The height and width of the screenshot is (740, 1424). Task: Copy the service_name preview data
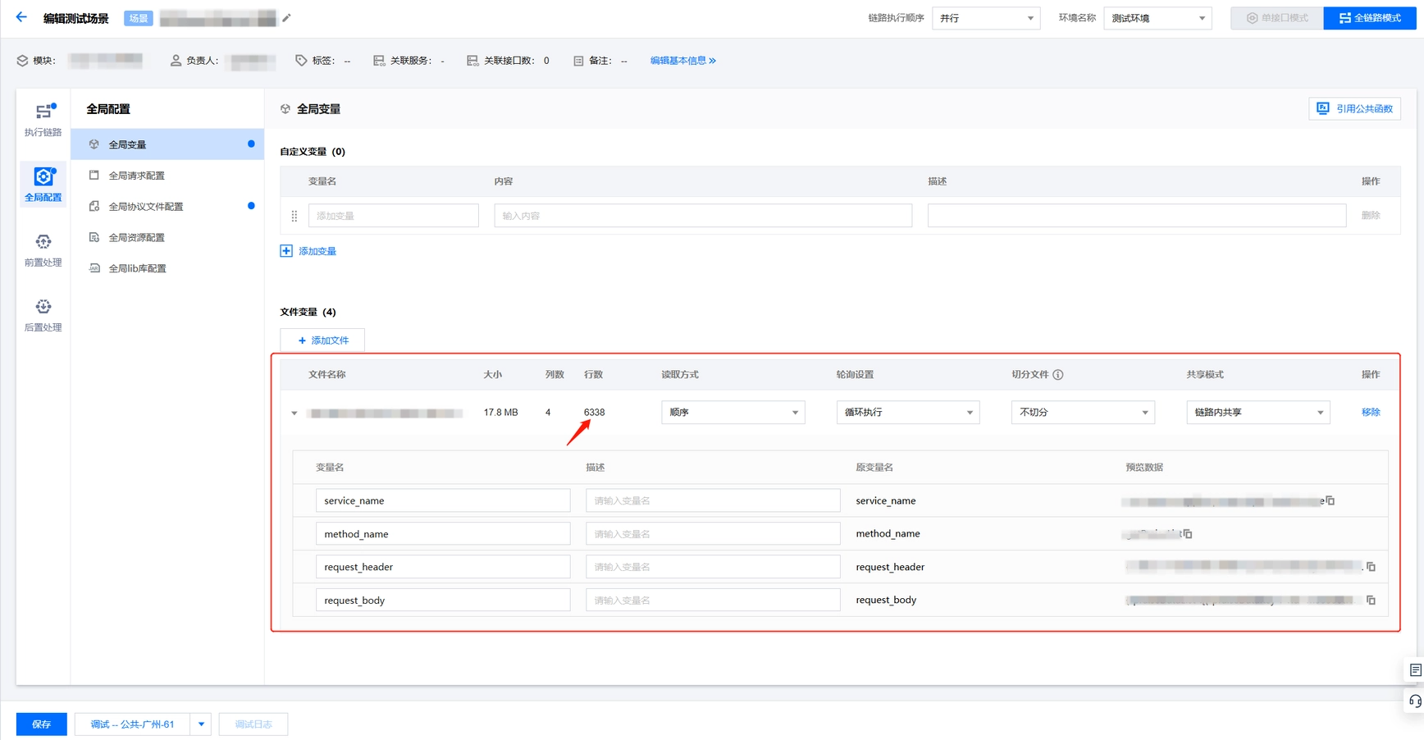[x=1330, y=500]
